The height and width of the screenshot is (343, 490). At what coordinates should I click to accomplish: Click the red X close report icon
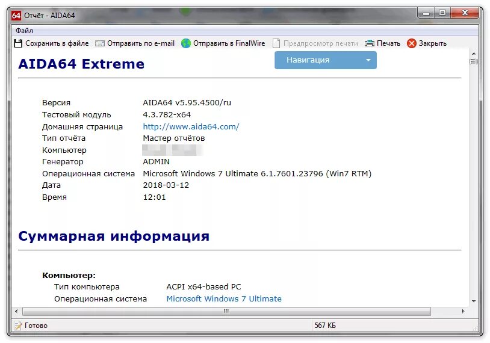(x=412, y=43)
